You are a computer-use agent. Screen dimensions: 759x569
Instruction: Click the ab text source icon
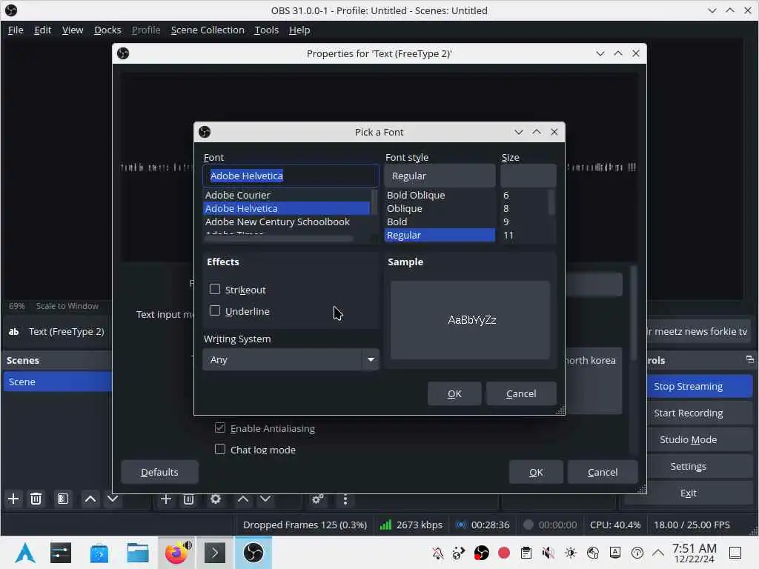13,331
